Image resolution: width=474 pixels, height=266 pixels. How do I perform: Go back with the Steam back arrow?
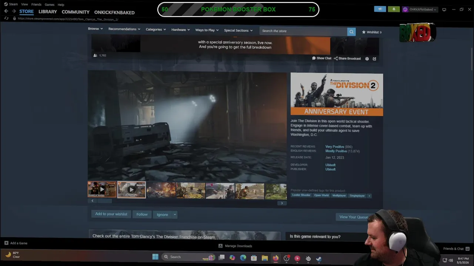tap(6, 11)
